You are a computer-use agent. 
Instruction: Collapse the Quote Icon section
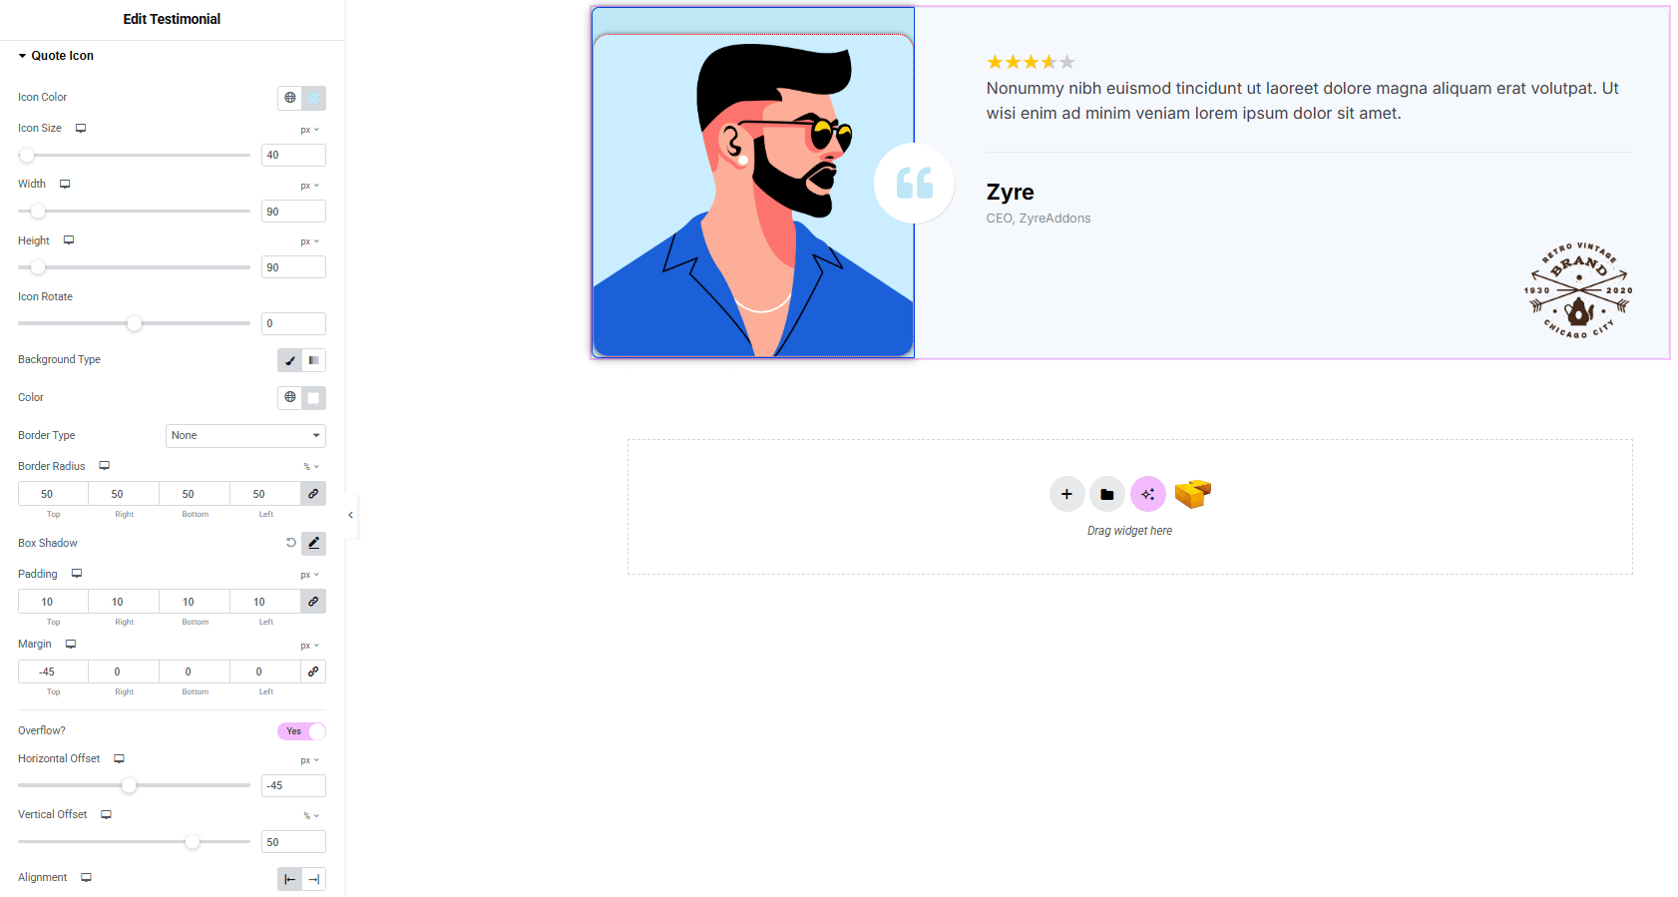click(23, 56)
